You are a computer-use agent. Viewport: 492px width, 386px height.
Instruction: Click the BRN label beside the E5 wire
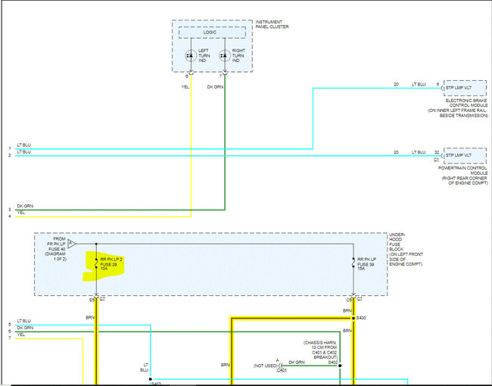[90, 318]
